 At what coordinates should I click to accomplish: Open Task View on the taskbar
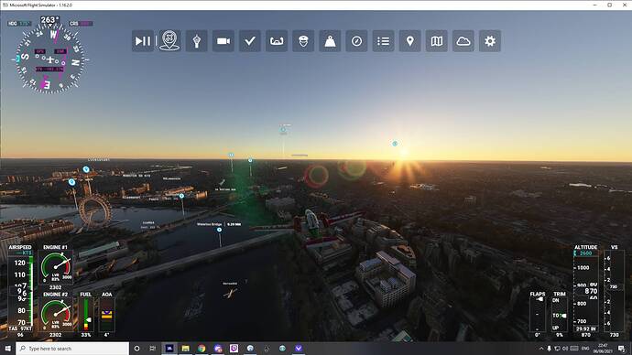(153, 349)
